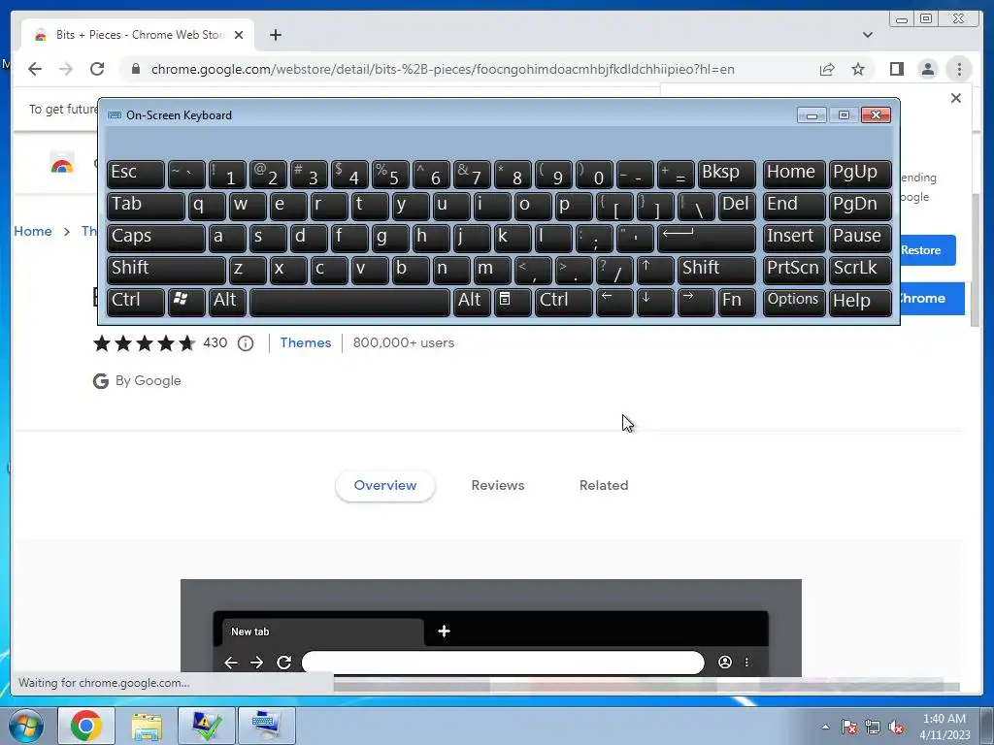Viewport: 994px width, 745px height.
Task: Click the Windows logo key on keyboard
Action: [186, 302]
